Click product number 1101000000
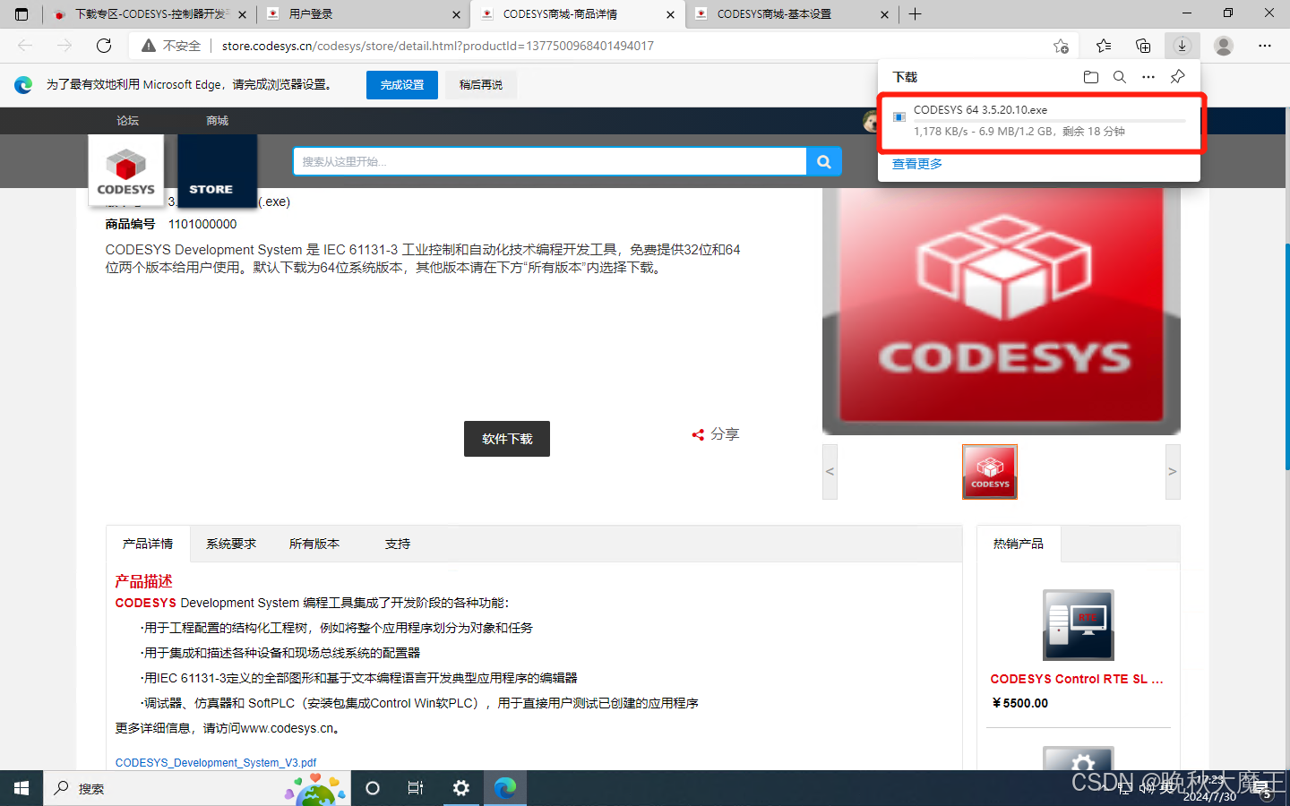Image resolution: width=1290 pixels, height=806 pixels. pos(202,224)
